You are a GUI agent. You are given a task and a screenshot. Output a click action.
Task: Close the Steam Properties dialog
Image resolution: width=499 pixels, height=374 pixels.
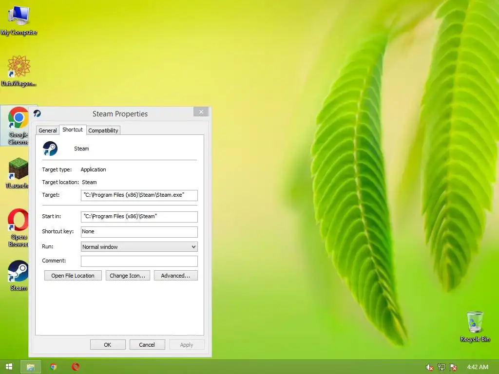point(201,112)
